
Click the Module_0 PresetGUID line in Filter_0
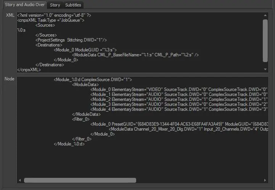coord(179,124)
